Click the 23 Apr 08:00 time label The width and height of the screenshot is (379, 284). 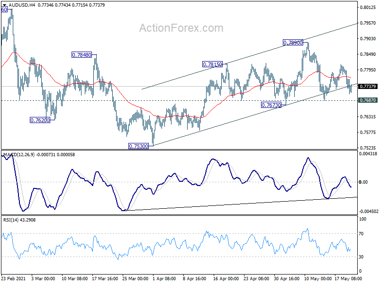(256, 278)
